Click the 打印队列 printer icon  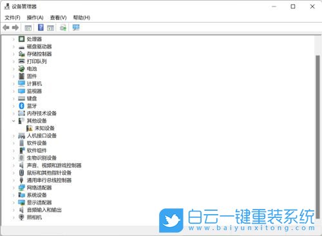tap(21, 61)
